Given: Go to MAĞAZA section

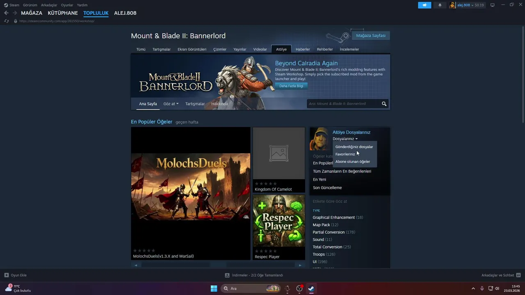Looking at the screenshot, I should (32, 13).
